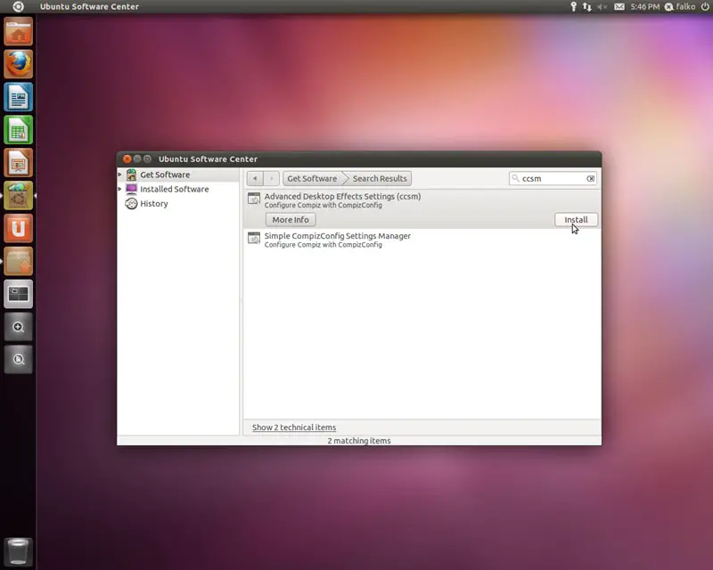Image resolution: width=713 pixels, height=570 pixels.
Task: Click the More Info button
Action: pos(291,220)
